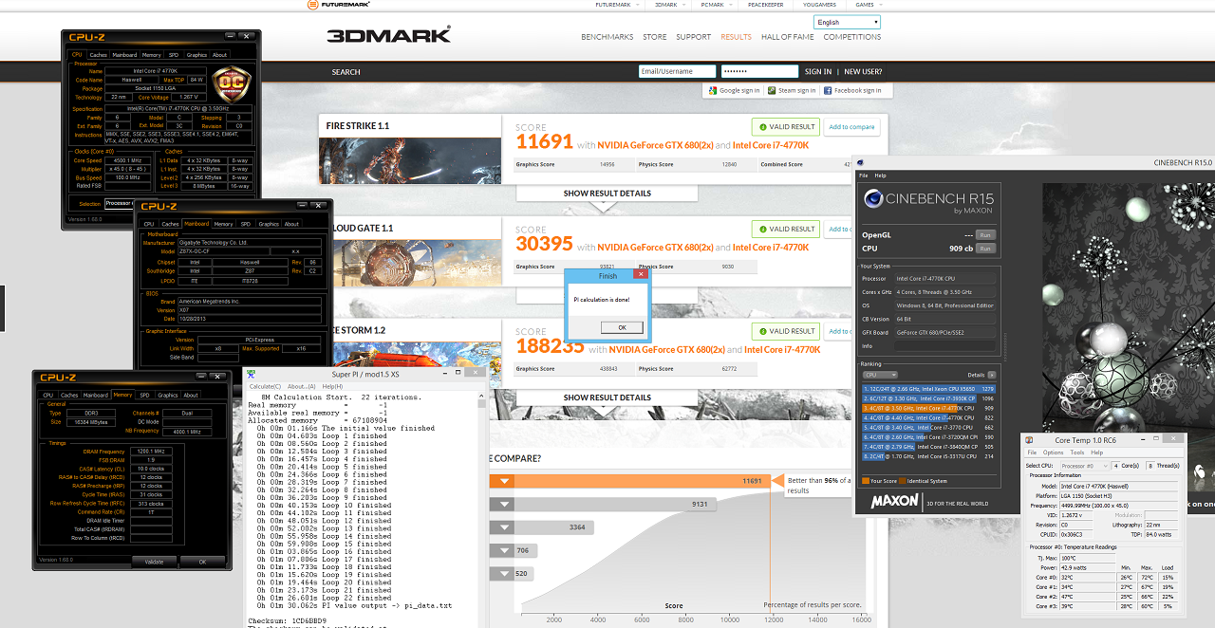Image resolution: width=1215 pixels, height=628 pixels.
Task: Select the Core i7-3930K ranking row
Action: [929, 398]
